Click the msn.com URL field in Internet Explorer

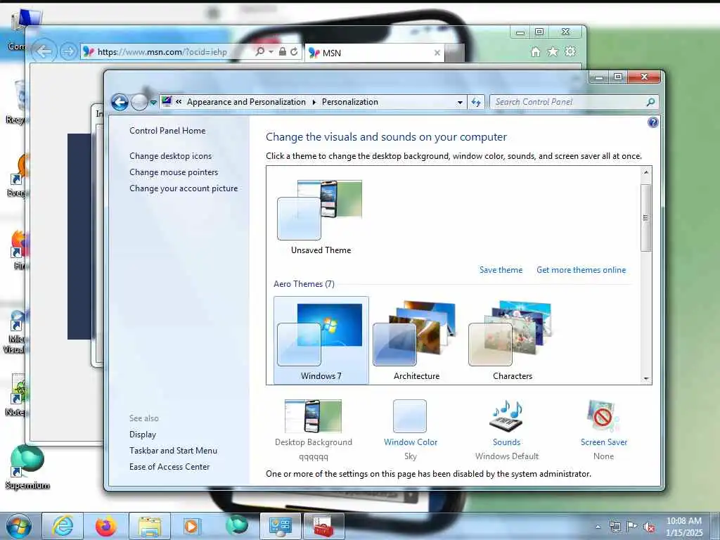[x=162, y=52]
